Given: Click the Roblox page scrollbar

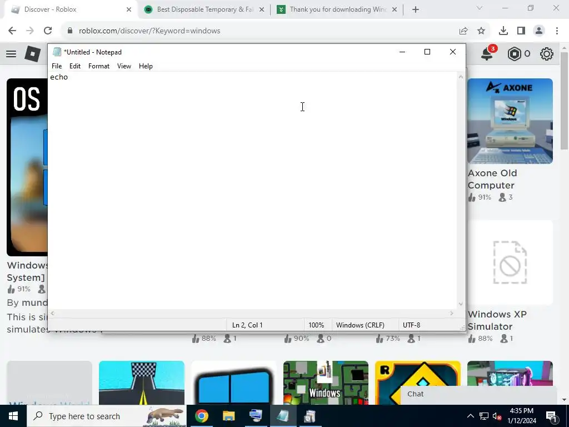Looking at the screenshot, I should coord(565,101).
